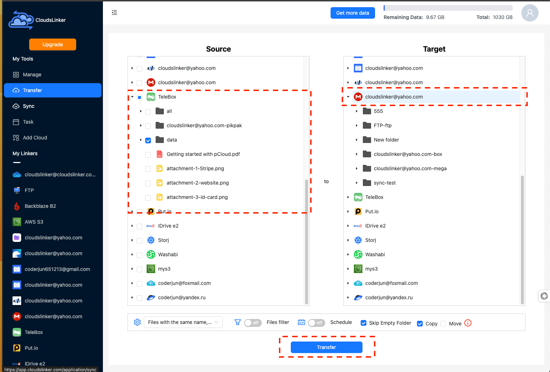
Task: Select coderjun@foxmail.com in Target tree
Action: pyautogui.click(x=392, y=283)
